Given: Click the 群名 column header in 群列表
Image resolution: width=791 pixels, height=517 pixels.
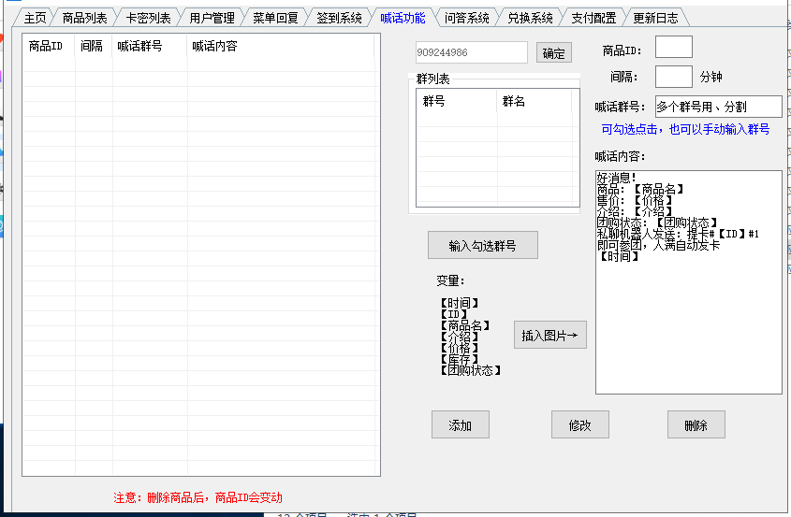Looking at the screenshot, I should tap(534, 101).
